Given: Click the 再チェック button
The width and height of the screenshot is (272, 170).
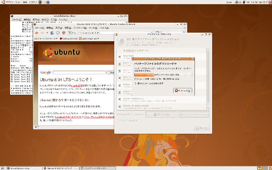Looking at the screenshot, I should coord(161,115).
